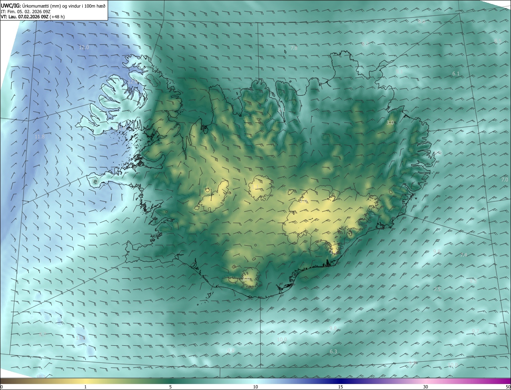
Task: Click the 7.4 value label southeast of Iceland
Action: [463, 255]
